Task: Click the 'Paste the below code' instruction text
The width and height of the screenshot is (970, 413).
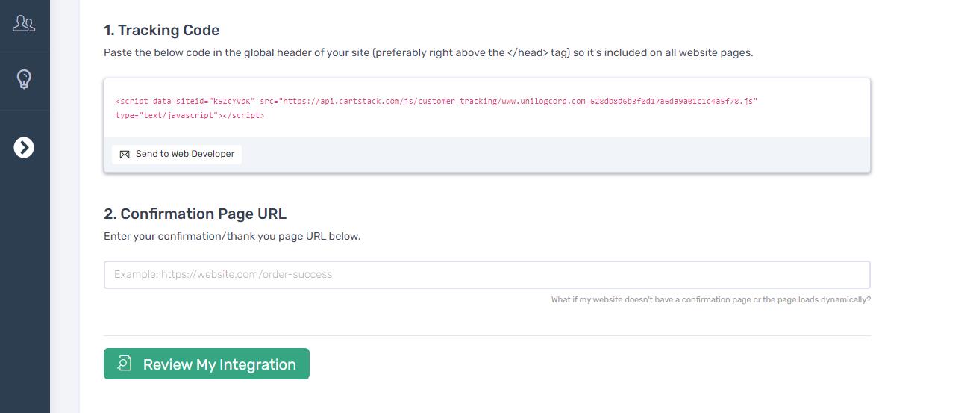Action: [428, 53]
